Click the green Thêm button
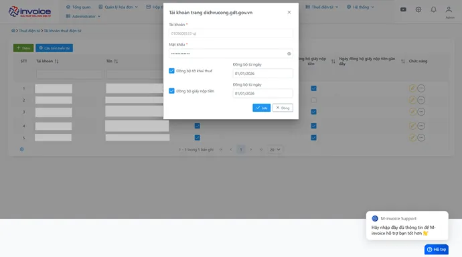Viewport: 462px width, 257px height. [23, 48]
